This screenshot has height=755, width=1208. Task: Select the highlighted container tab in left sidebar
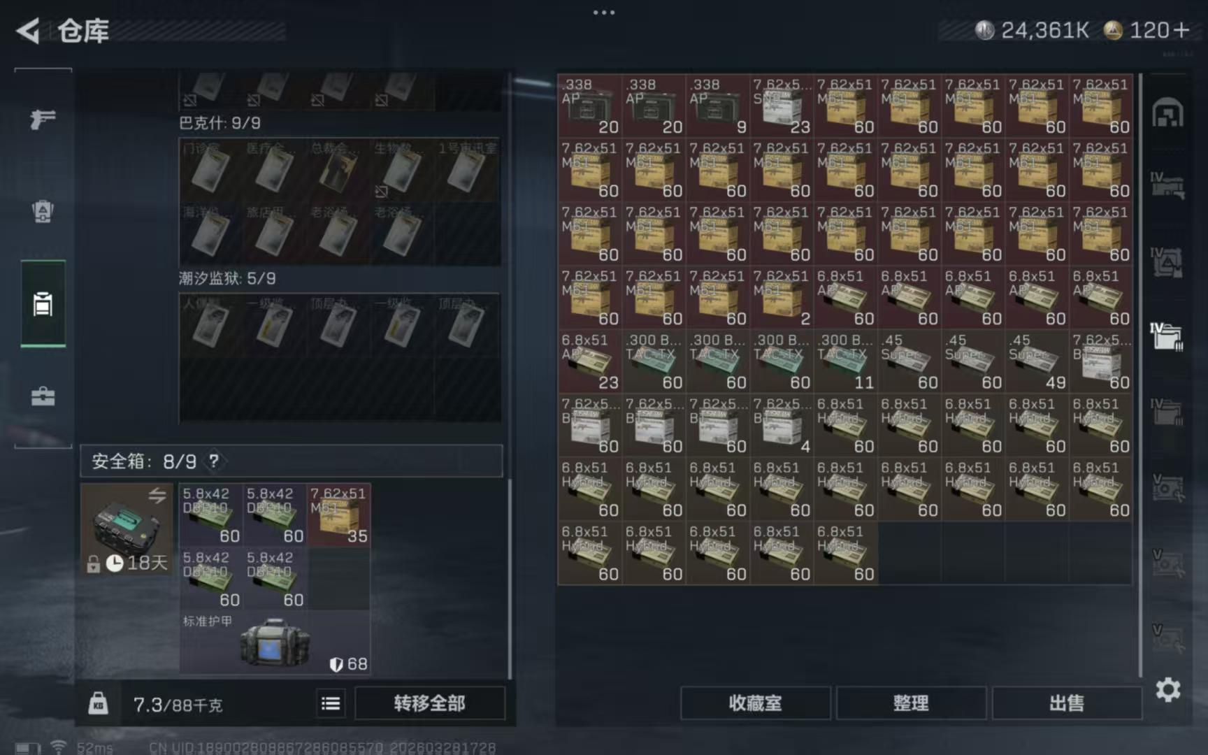(43, 304)
